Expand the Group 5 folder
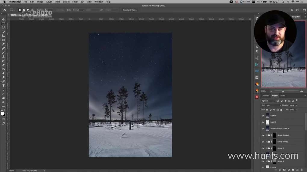Image resolution: width=307 pixels, height=172 pixels. tap(266, 148)
